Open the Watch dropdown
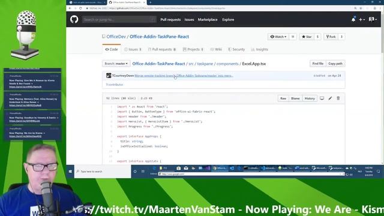The height and width of the screenshot is (216, 384). click(278, 37)
